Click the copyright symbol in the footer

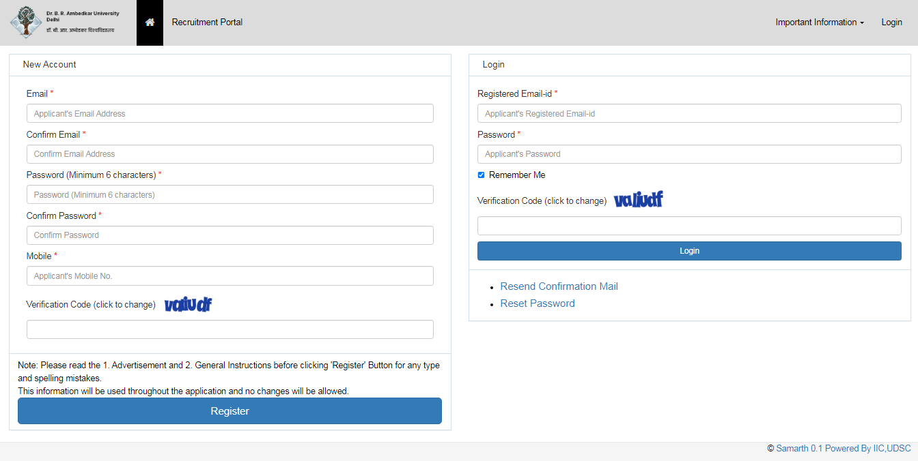coord(771,448)
